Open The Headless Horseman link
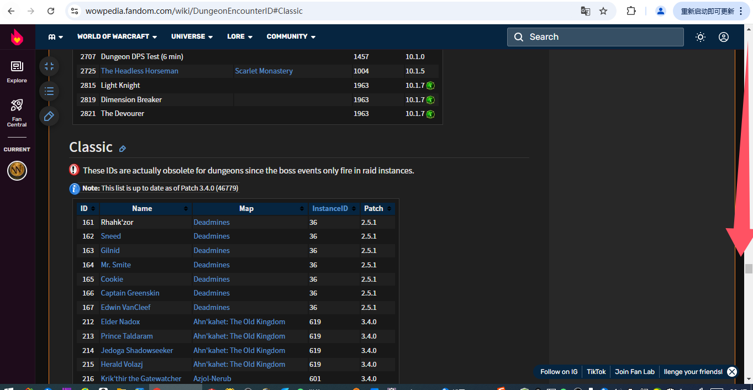753x390 pixels. click(139, 71)
